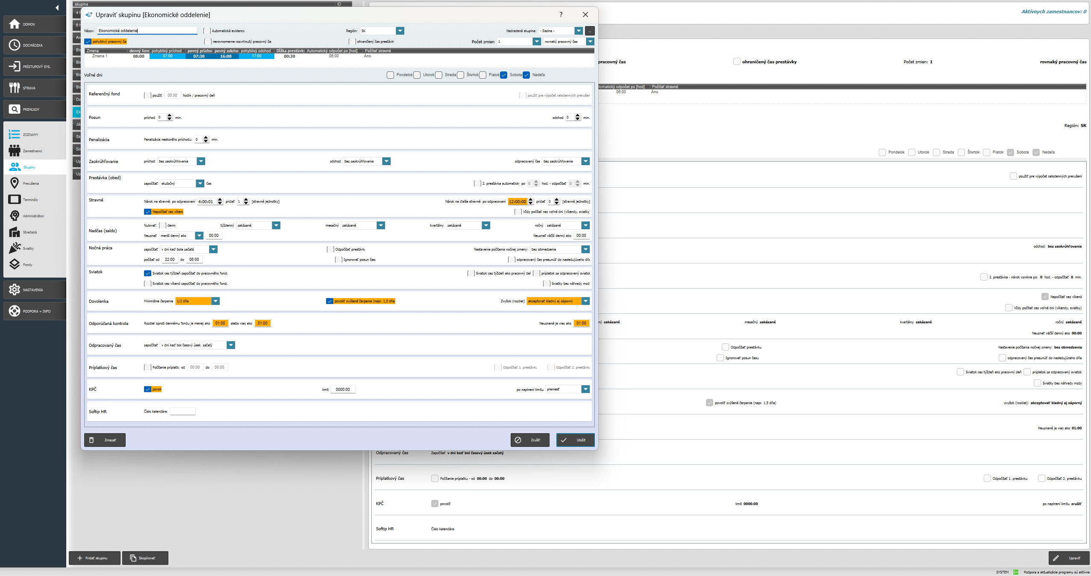Click the Názov input field
The image size is (1091, 576).
click(x=147, y=31)
